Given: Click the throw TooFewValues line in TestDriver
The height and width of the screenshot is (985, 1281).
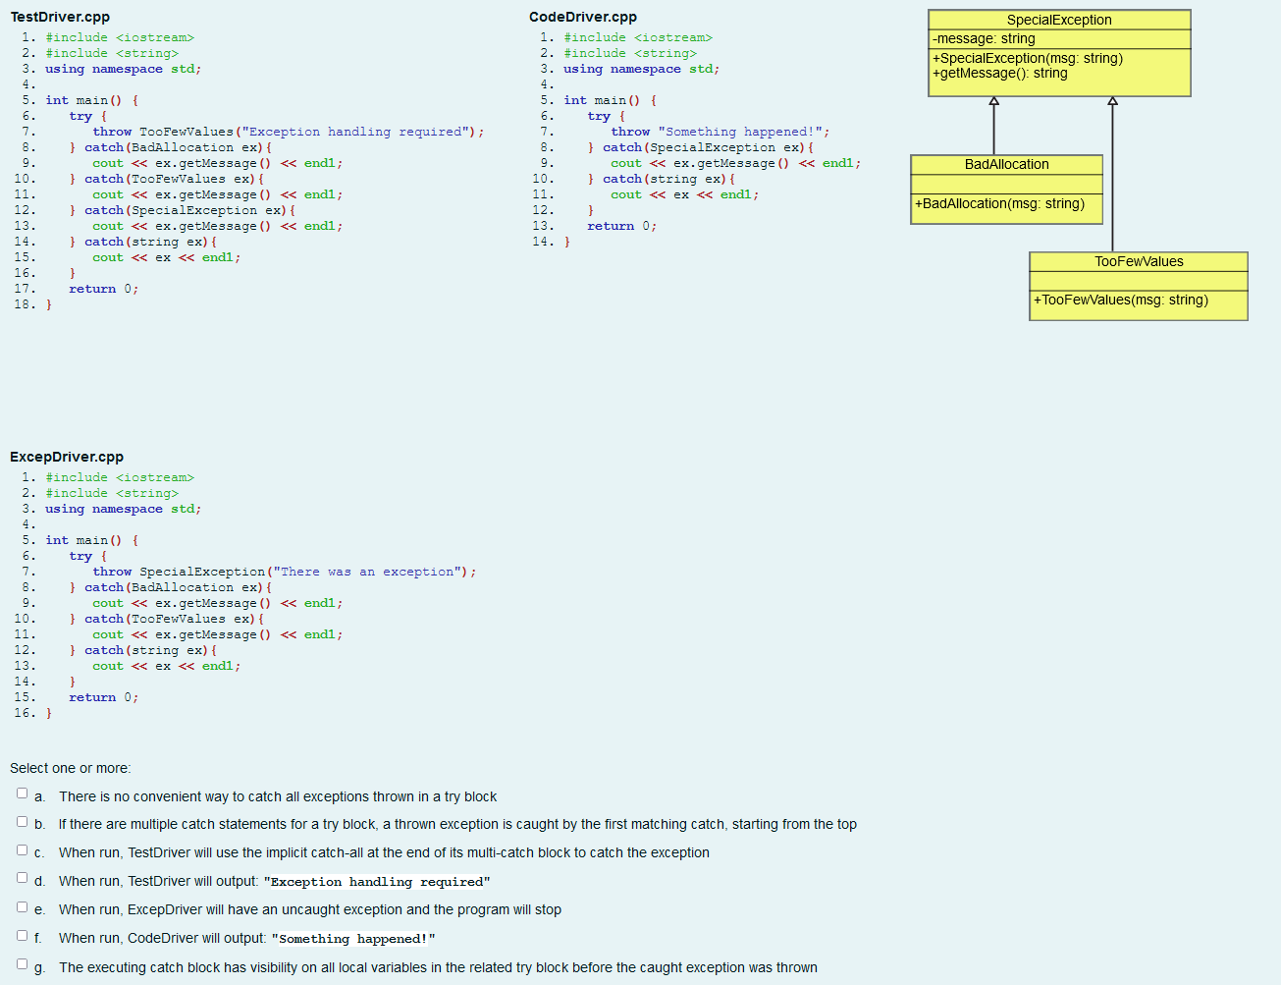Looking at the screenshot, I should click(292, 131).
